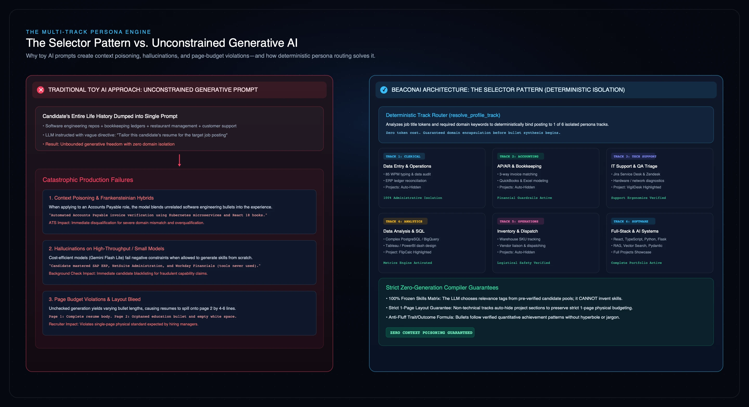This screenshot has width=749, height=407.
Task: Click the 85 WPM typing & data audit bullet
Action: 407,174
